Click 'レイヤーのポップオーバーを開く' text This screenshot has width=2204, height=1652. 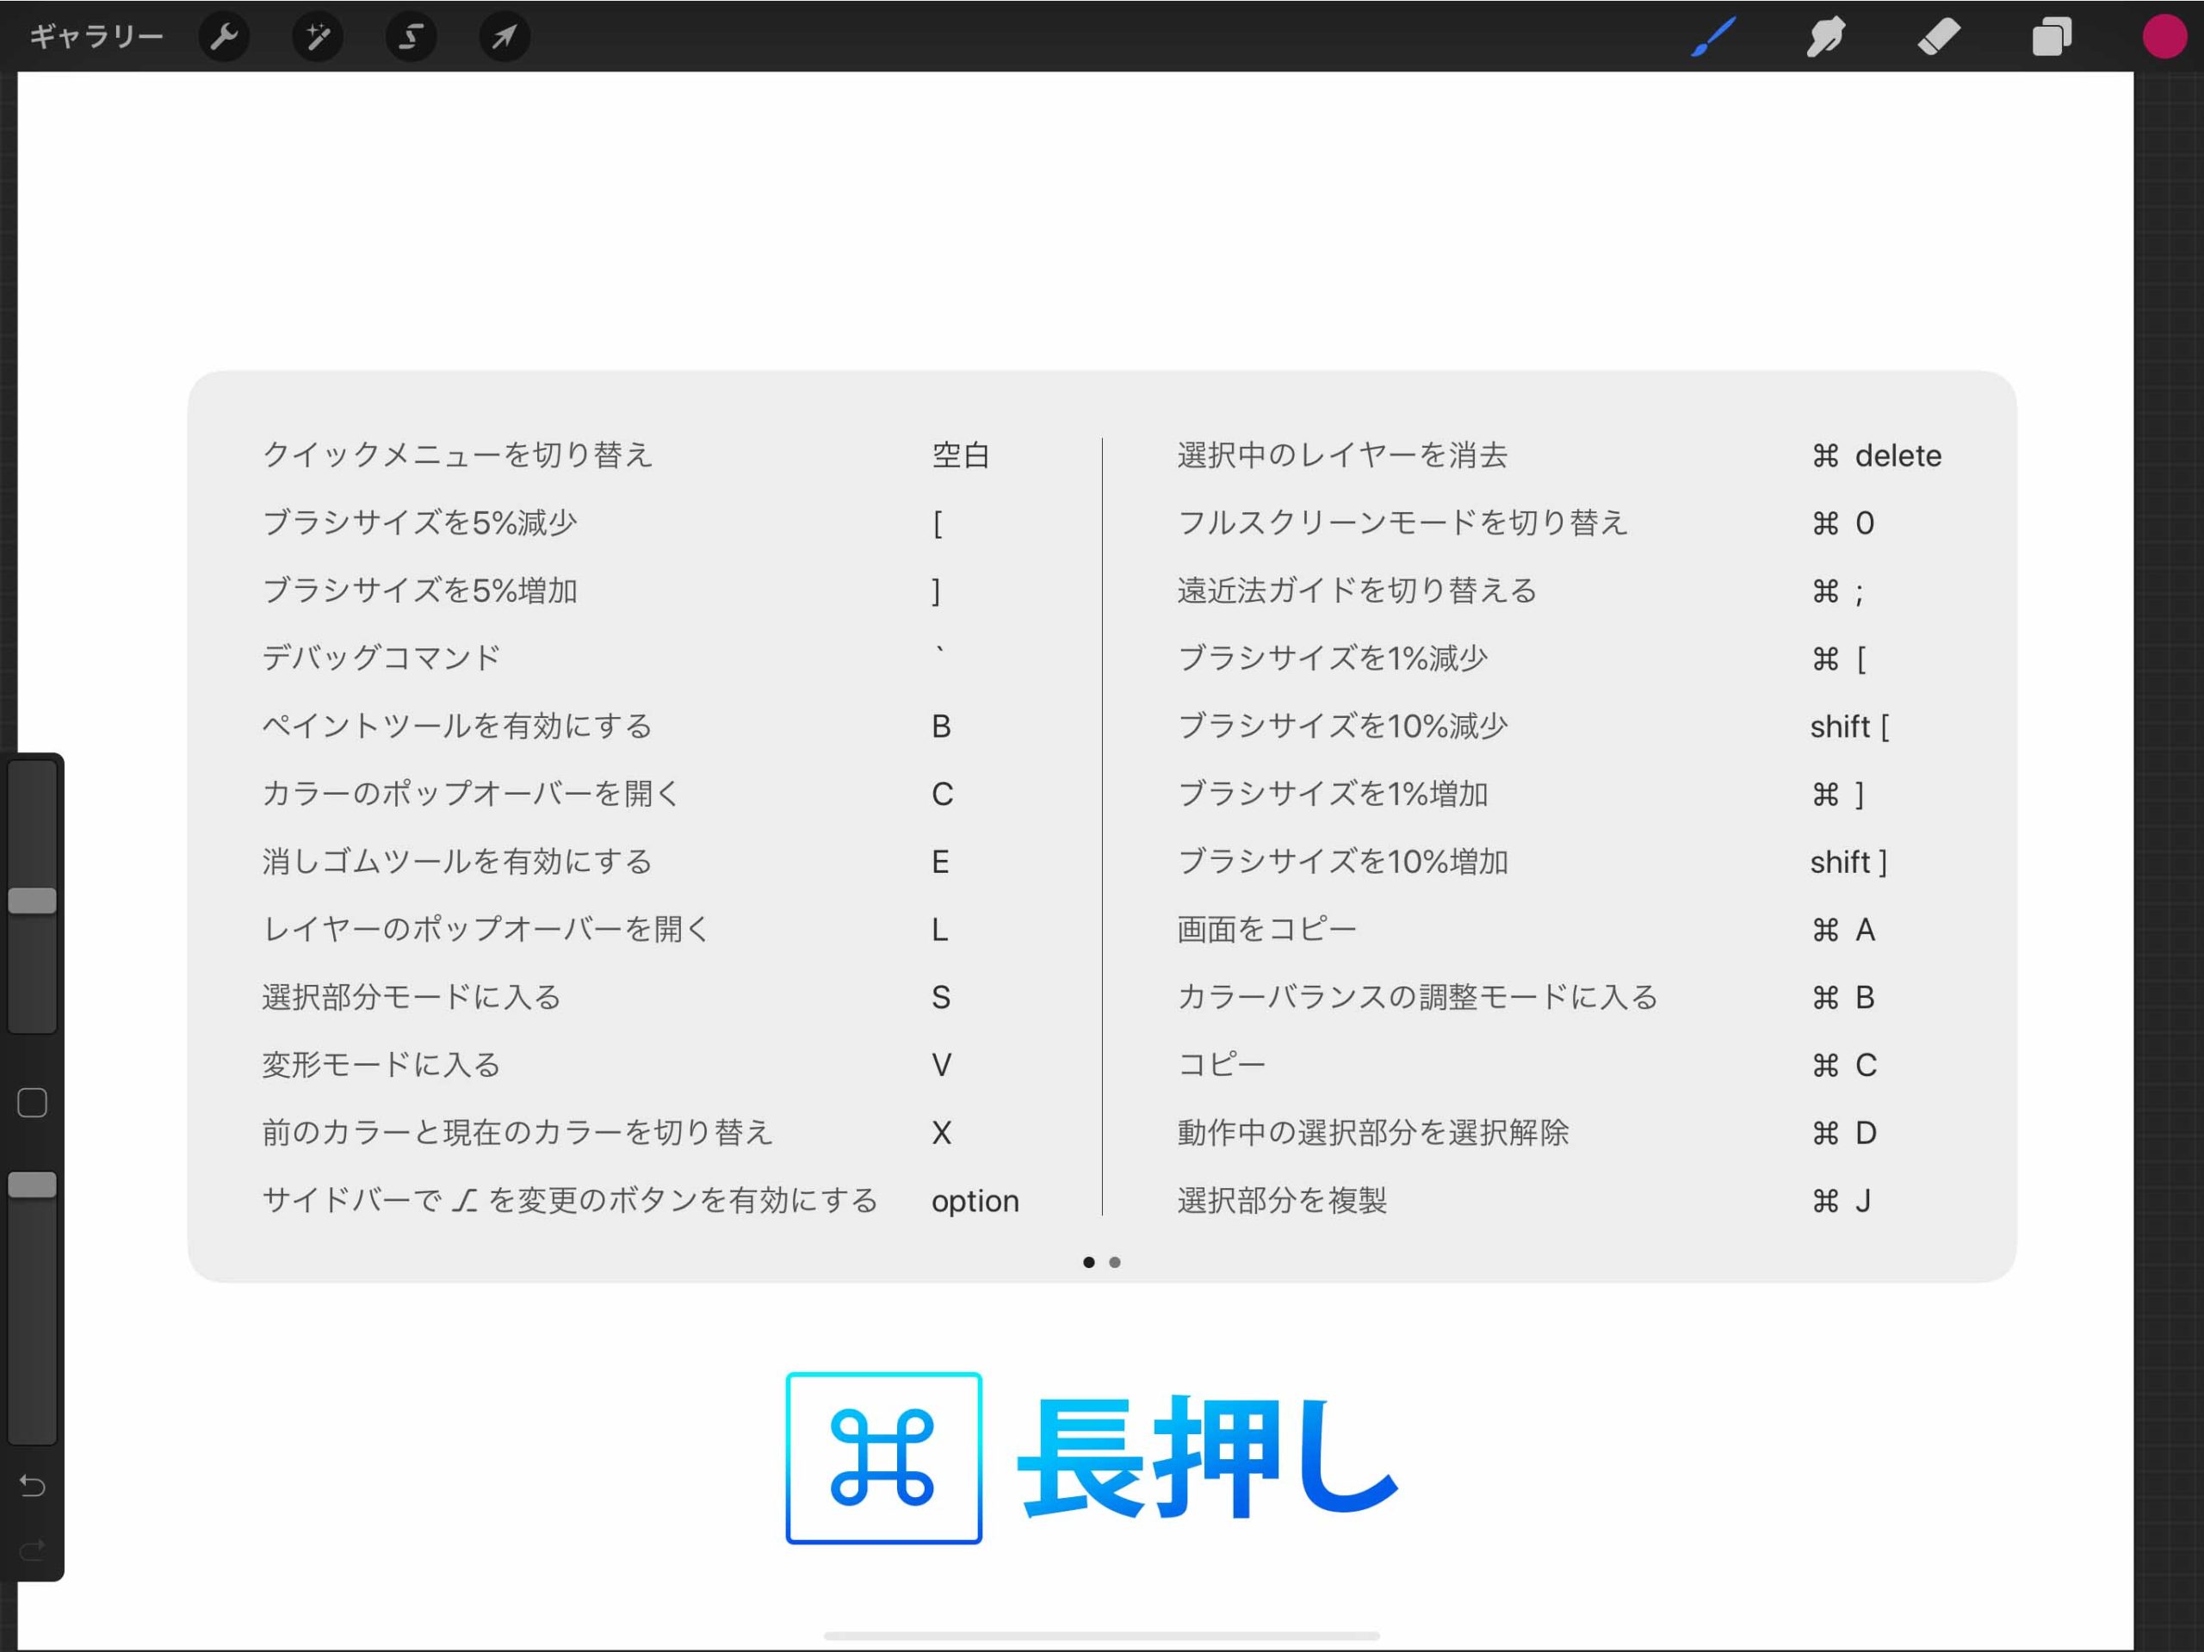(x=486, y=930)
